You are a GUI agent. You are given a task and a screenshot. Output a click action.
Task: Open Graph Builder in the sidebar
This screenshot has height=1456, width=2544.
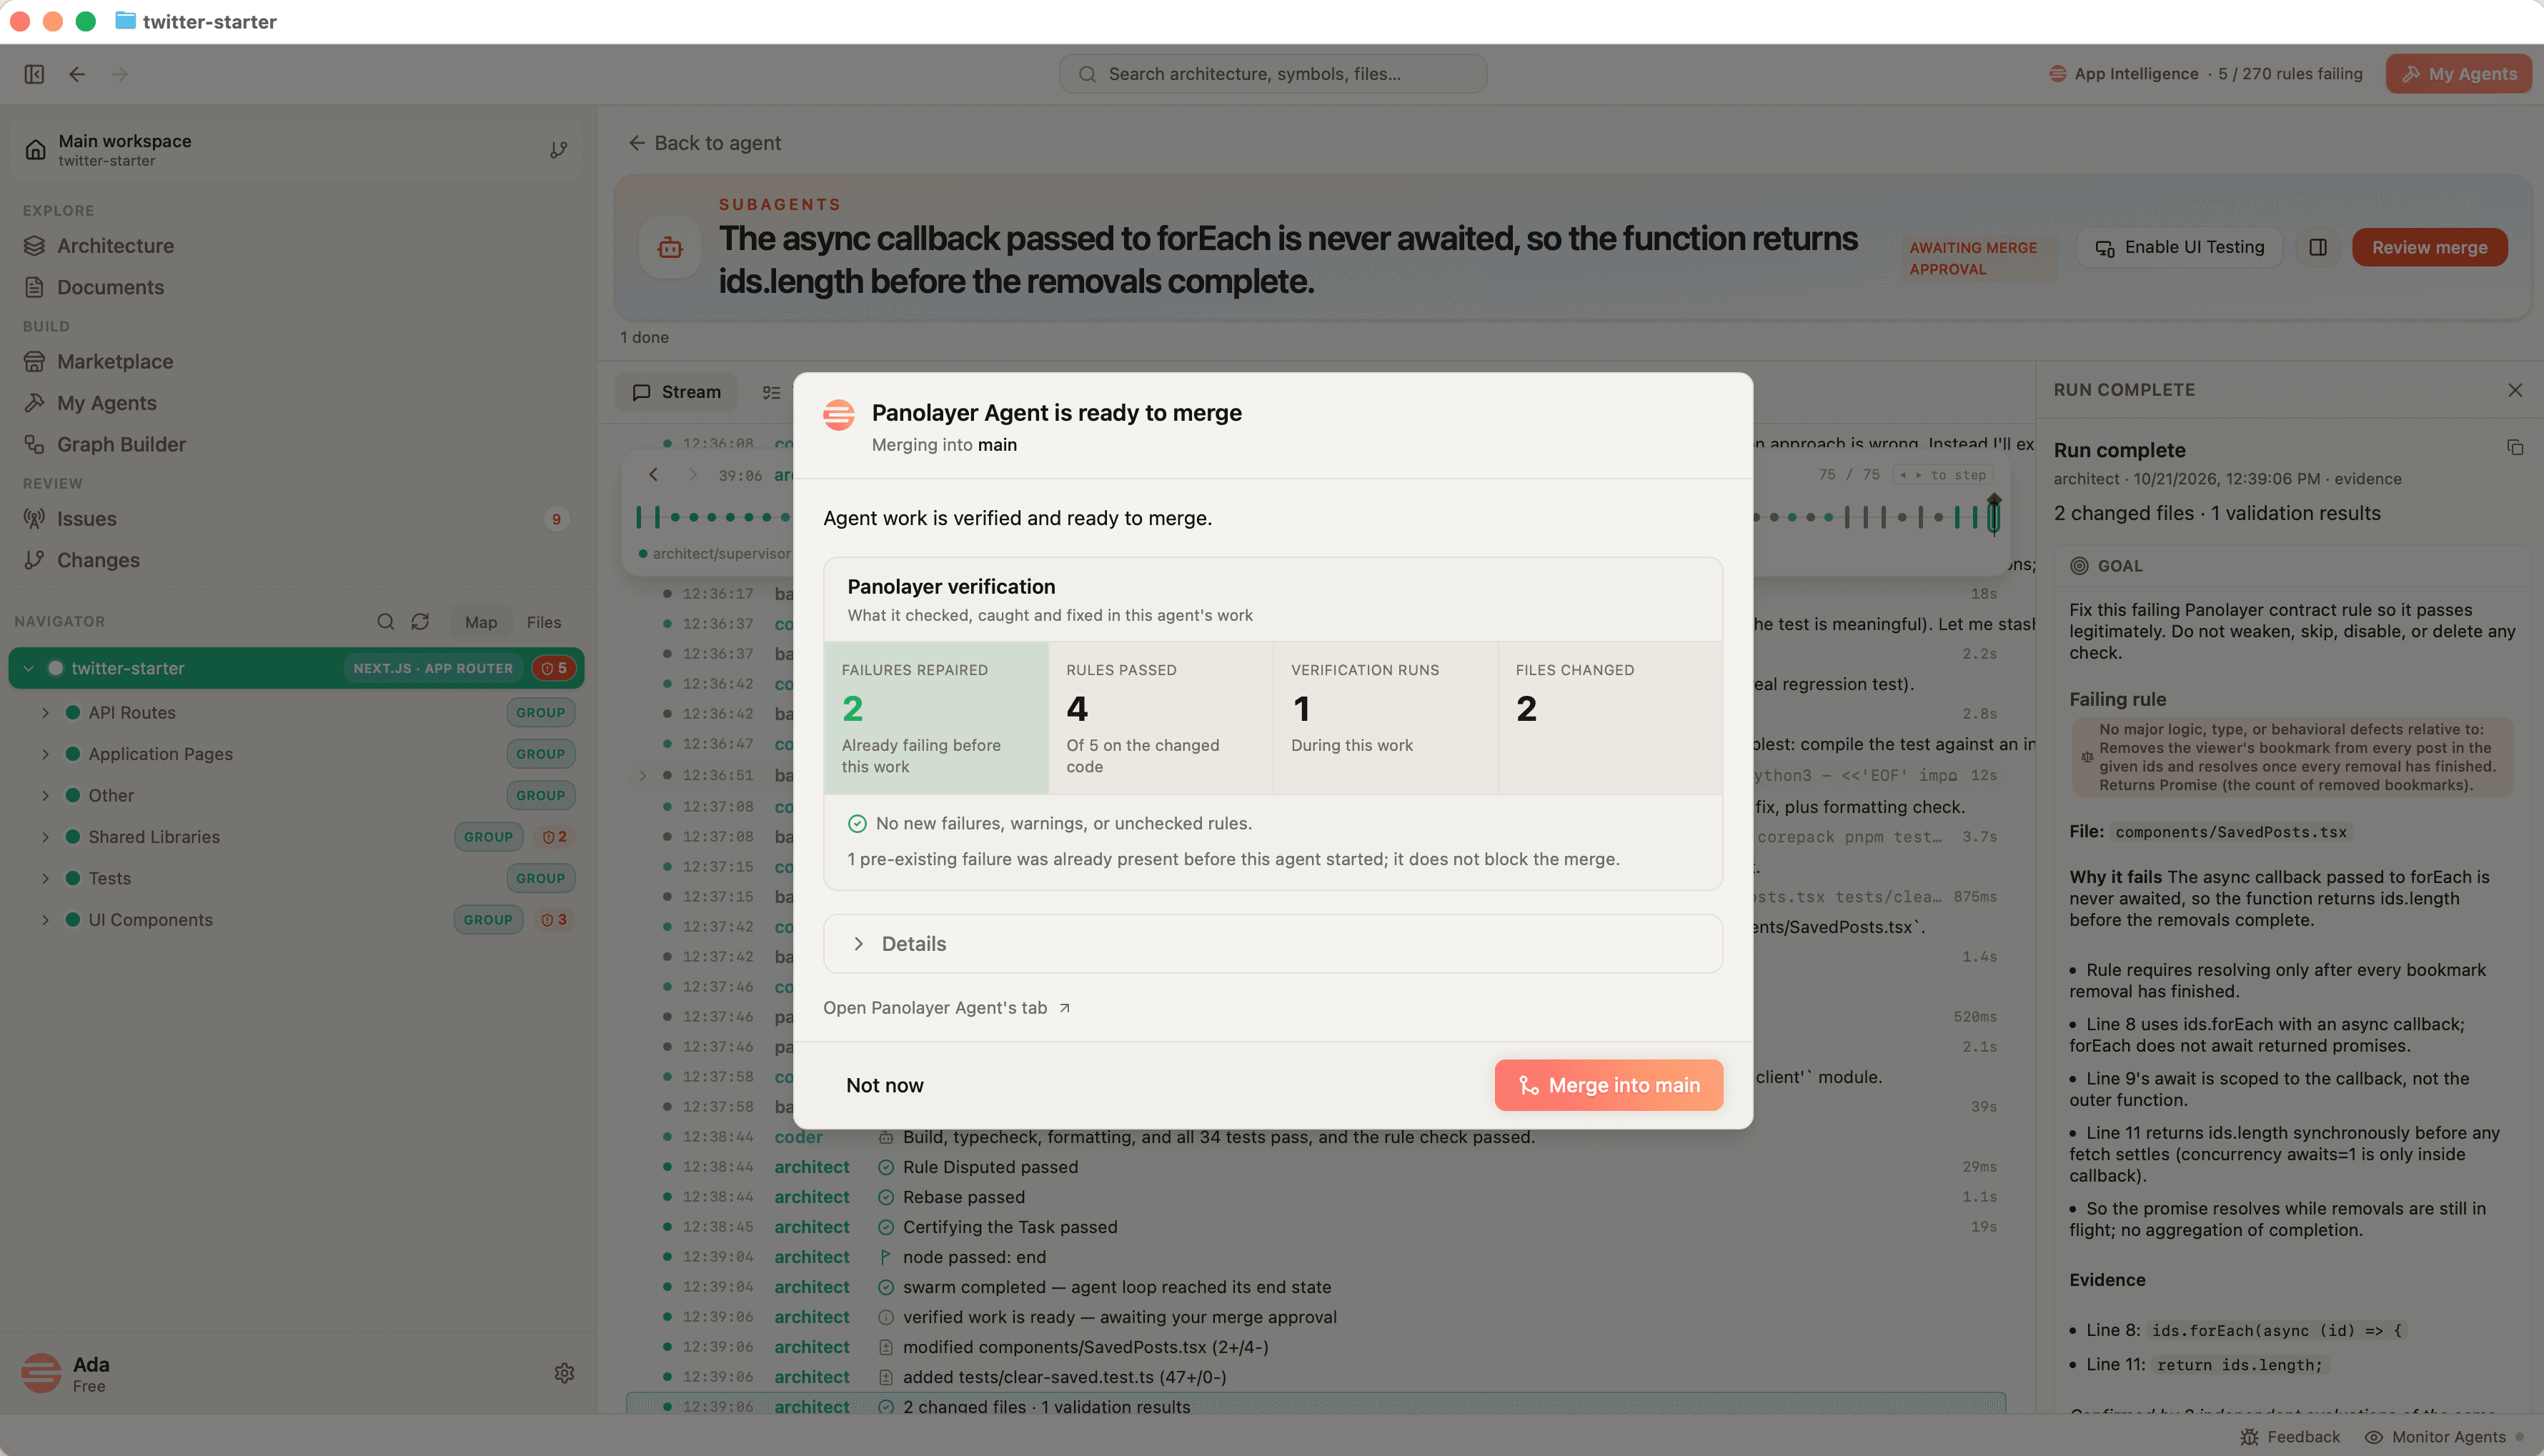click(x=121, y=445)
